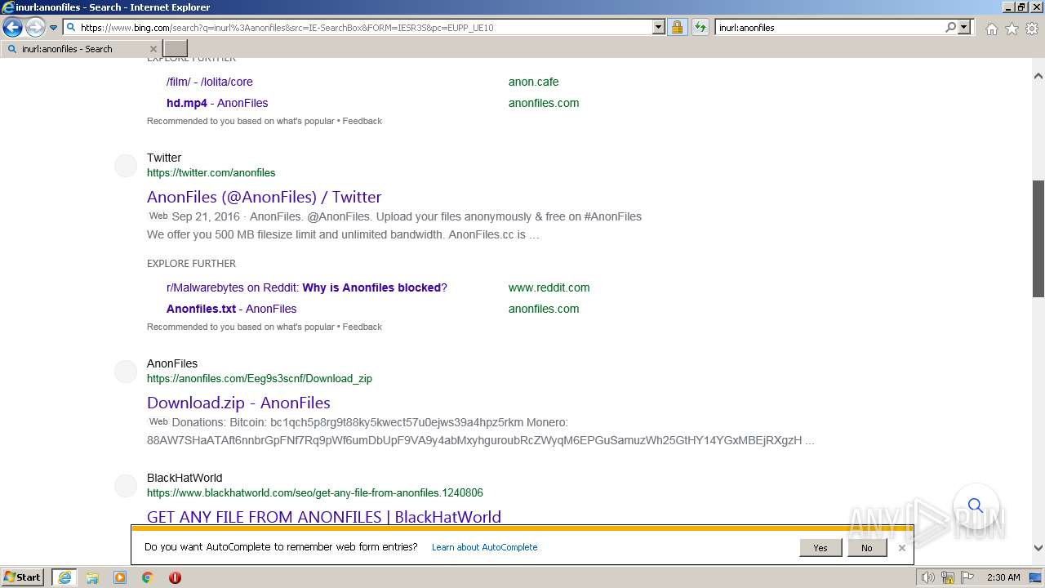Click the AnonFiles result favicon circle
The height and width of the screenshot is (588, 1045).
[126, 371]
